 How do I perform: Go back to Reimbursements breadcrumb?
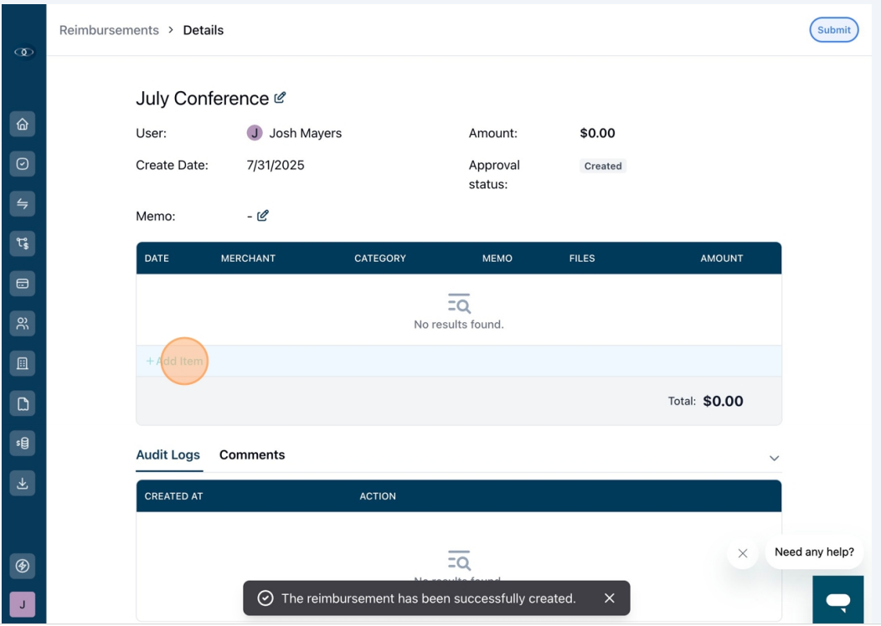point(109,30)
